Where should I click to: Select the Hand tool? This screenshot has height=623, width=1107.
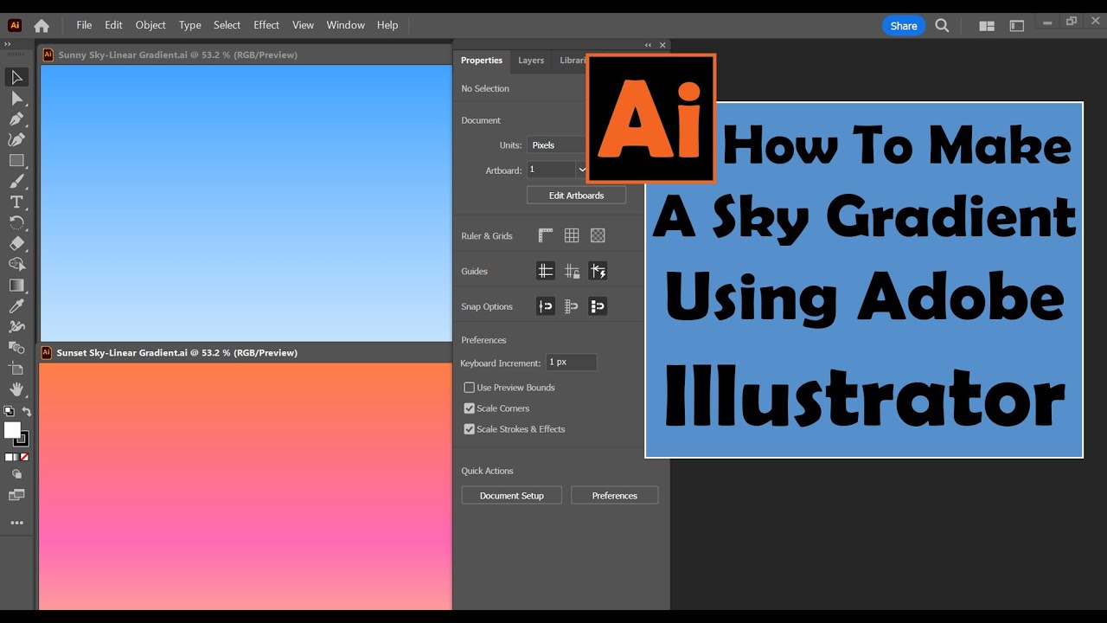pyautogui.click(x=16, y=389)
